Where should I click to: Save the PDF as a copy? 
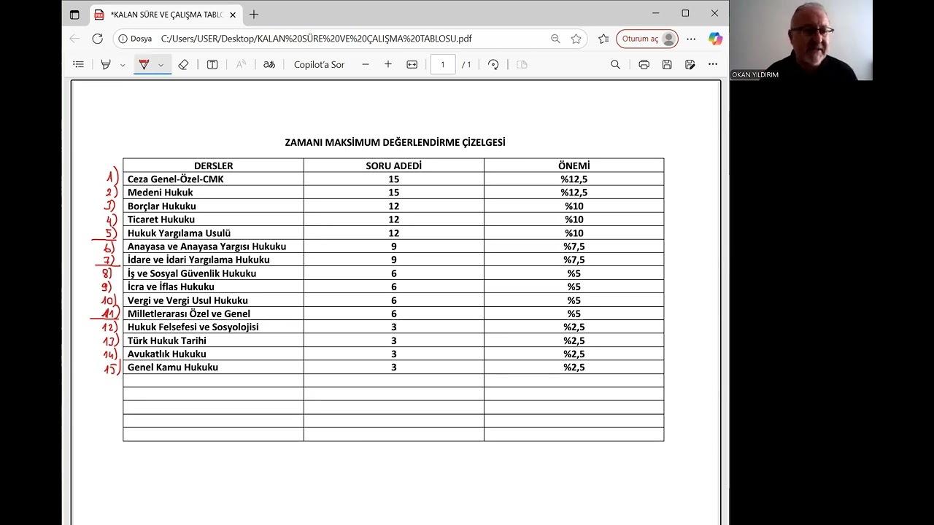click(x=690, y=65)
